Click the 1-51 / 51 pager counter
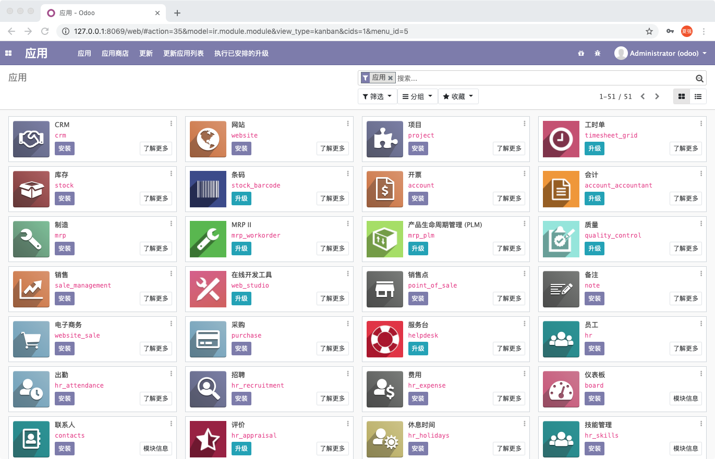This screenshot has height=459, width=715. click(x=616, y=96)
